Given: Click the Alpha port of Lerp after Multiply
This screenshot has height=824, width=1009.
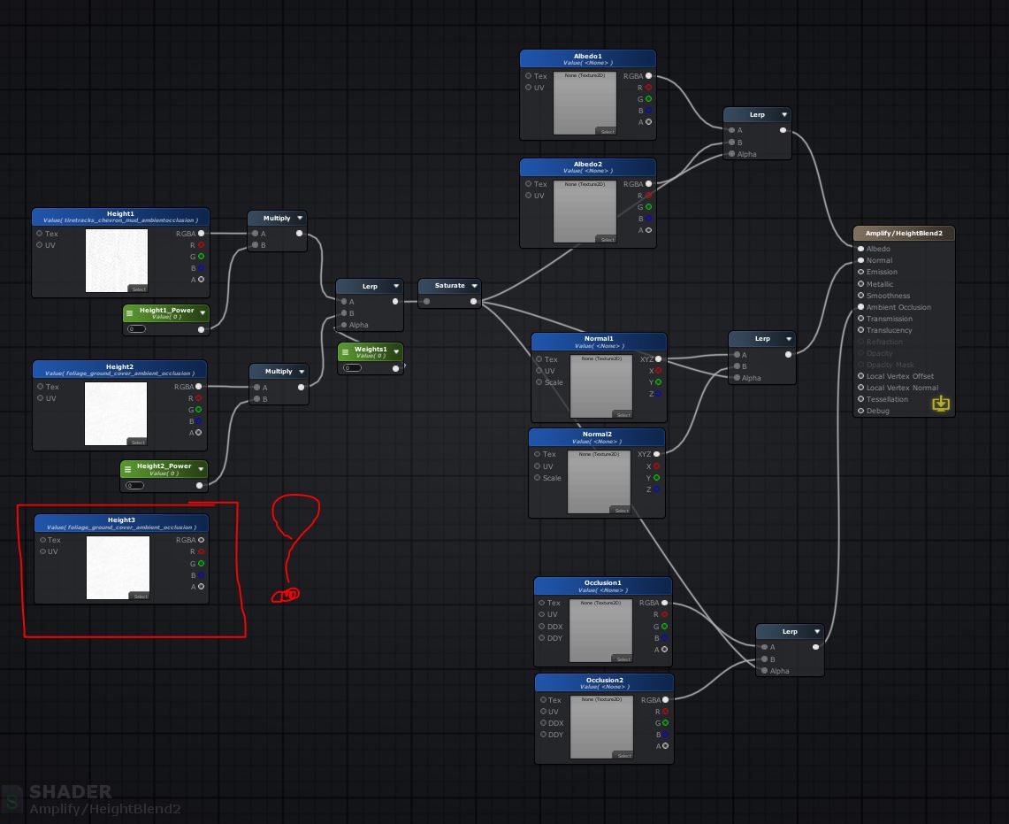Looking at the screenshot, I should [x=344, y=325].
